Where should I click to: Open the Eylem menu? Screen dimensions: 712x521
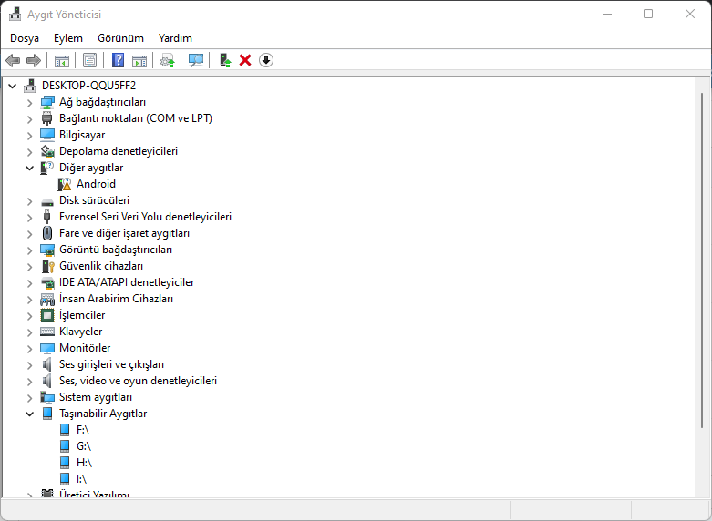pos(68,38)
